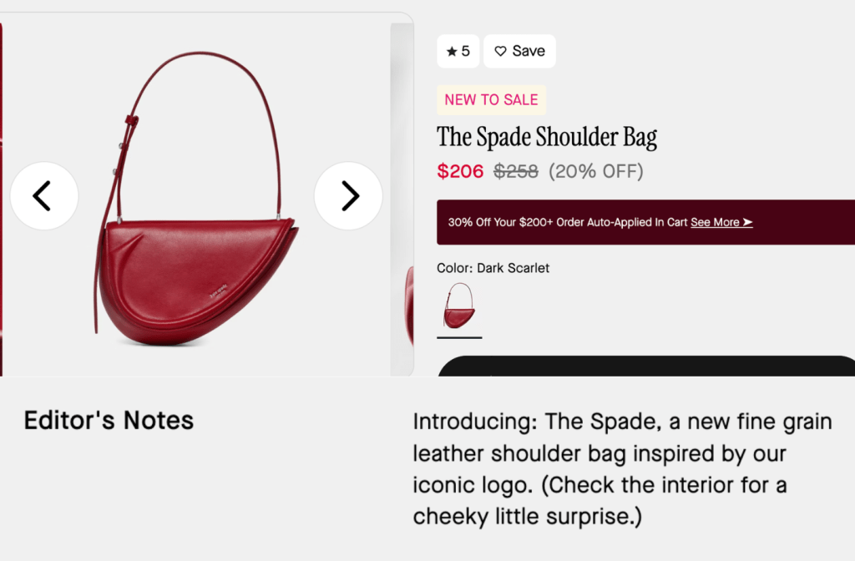Click the 30% Off order promo banner
855x561 pixels.
click(568, 223)
